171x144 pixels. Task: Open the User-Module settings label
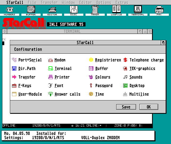coord(30,94)
